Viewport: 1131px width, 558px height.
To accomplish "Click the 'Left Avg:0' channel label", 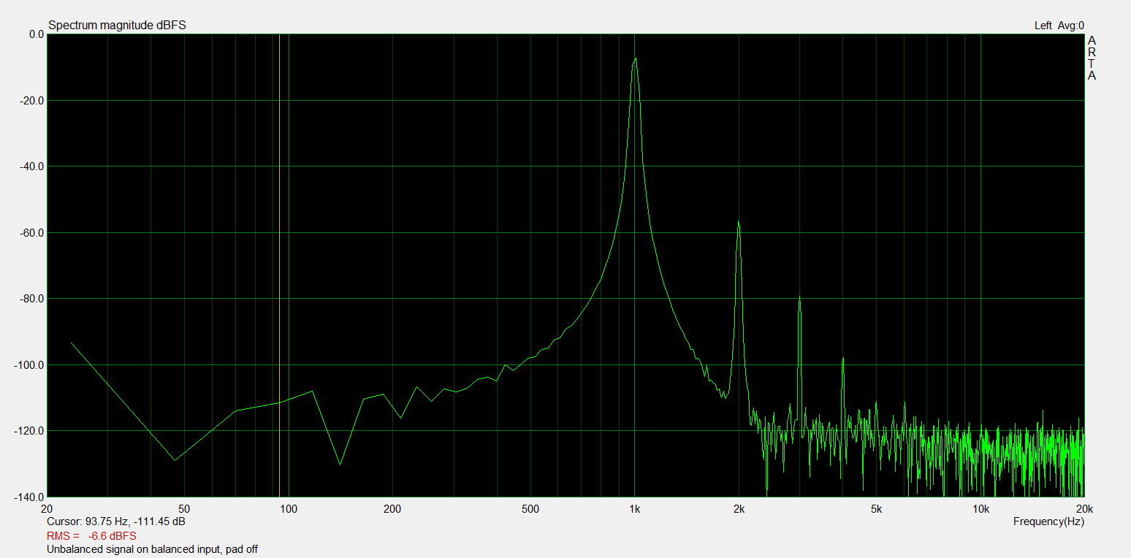I will coord(1059,26).
